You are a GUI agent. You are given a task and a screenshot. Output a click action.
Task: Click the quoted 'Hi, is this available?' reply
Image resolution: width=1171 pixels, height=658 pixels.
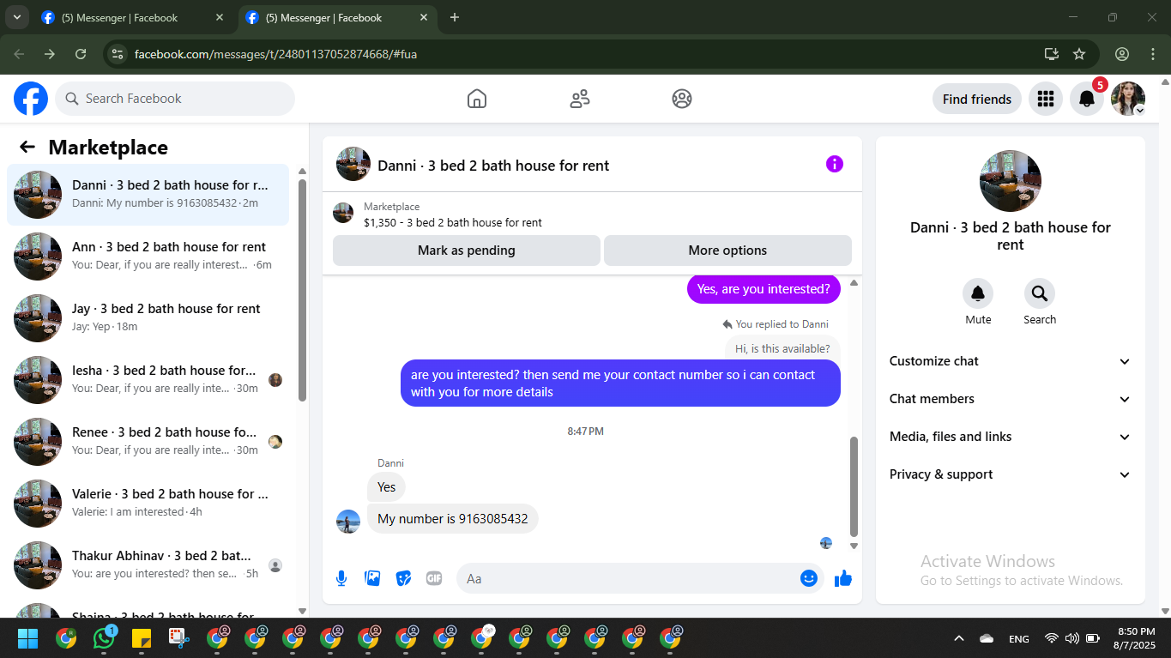click(x=782, y=348)
